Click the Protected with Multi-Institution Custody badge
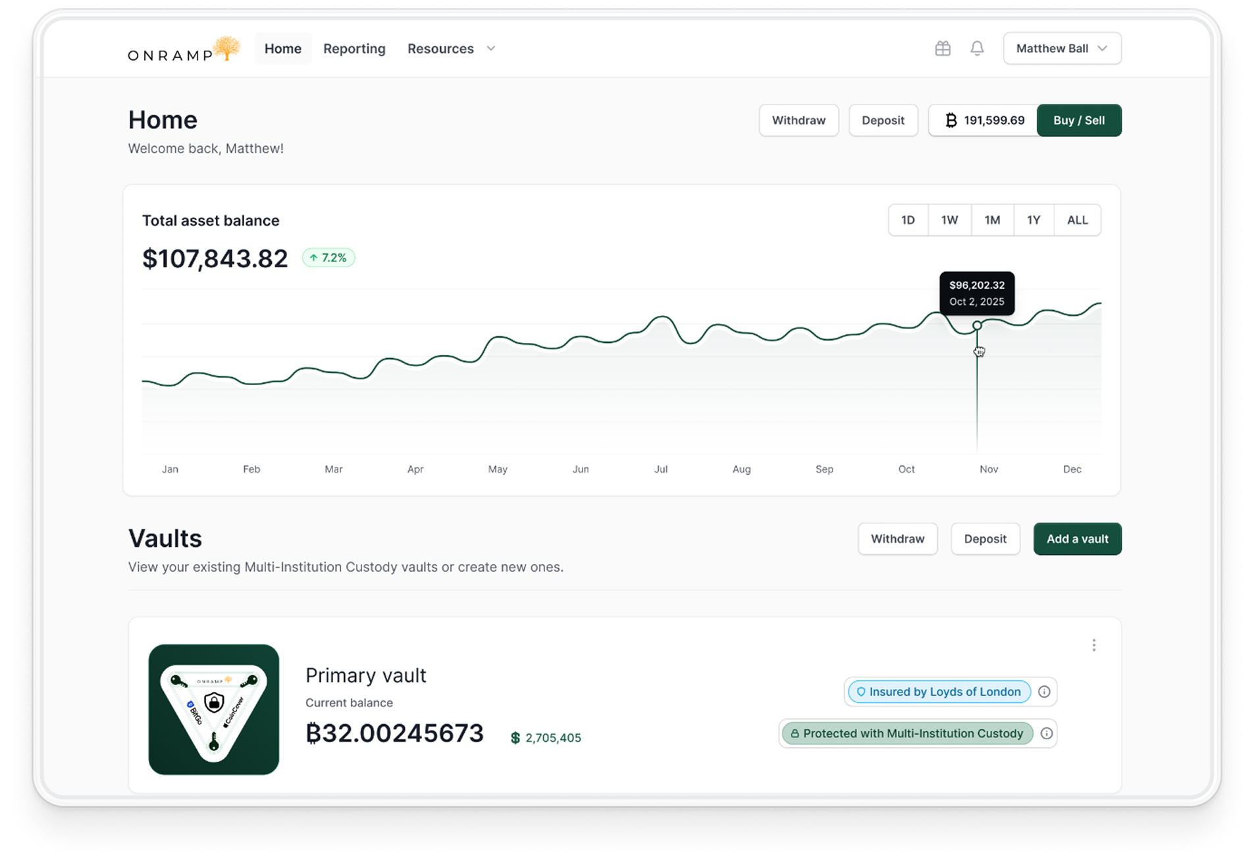Viewport: 1254px width, 863px height. click(907, 733)
